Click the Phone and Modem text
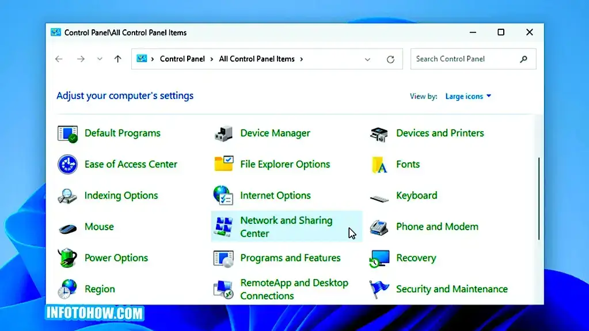589x331 pixels. [x=437, y=227]
